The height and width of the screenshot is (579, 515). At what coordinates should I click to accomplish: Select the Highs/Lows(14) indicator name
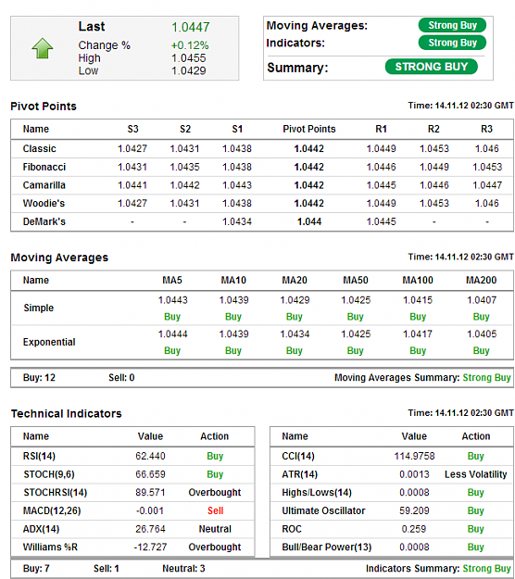point(317,492)
